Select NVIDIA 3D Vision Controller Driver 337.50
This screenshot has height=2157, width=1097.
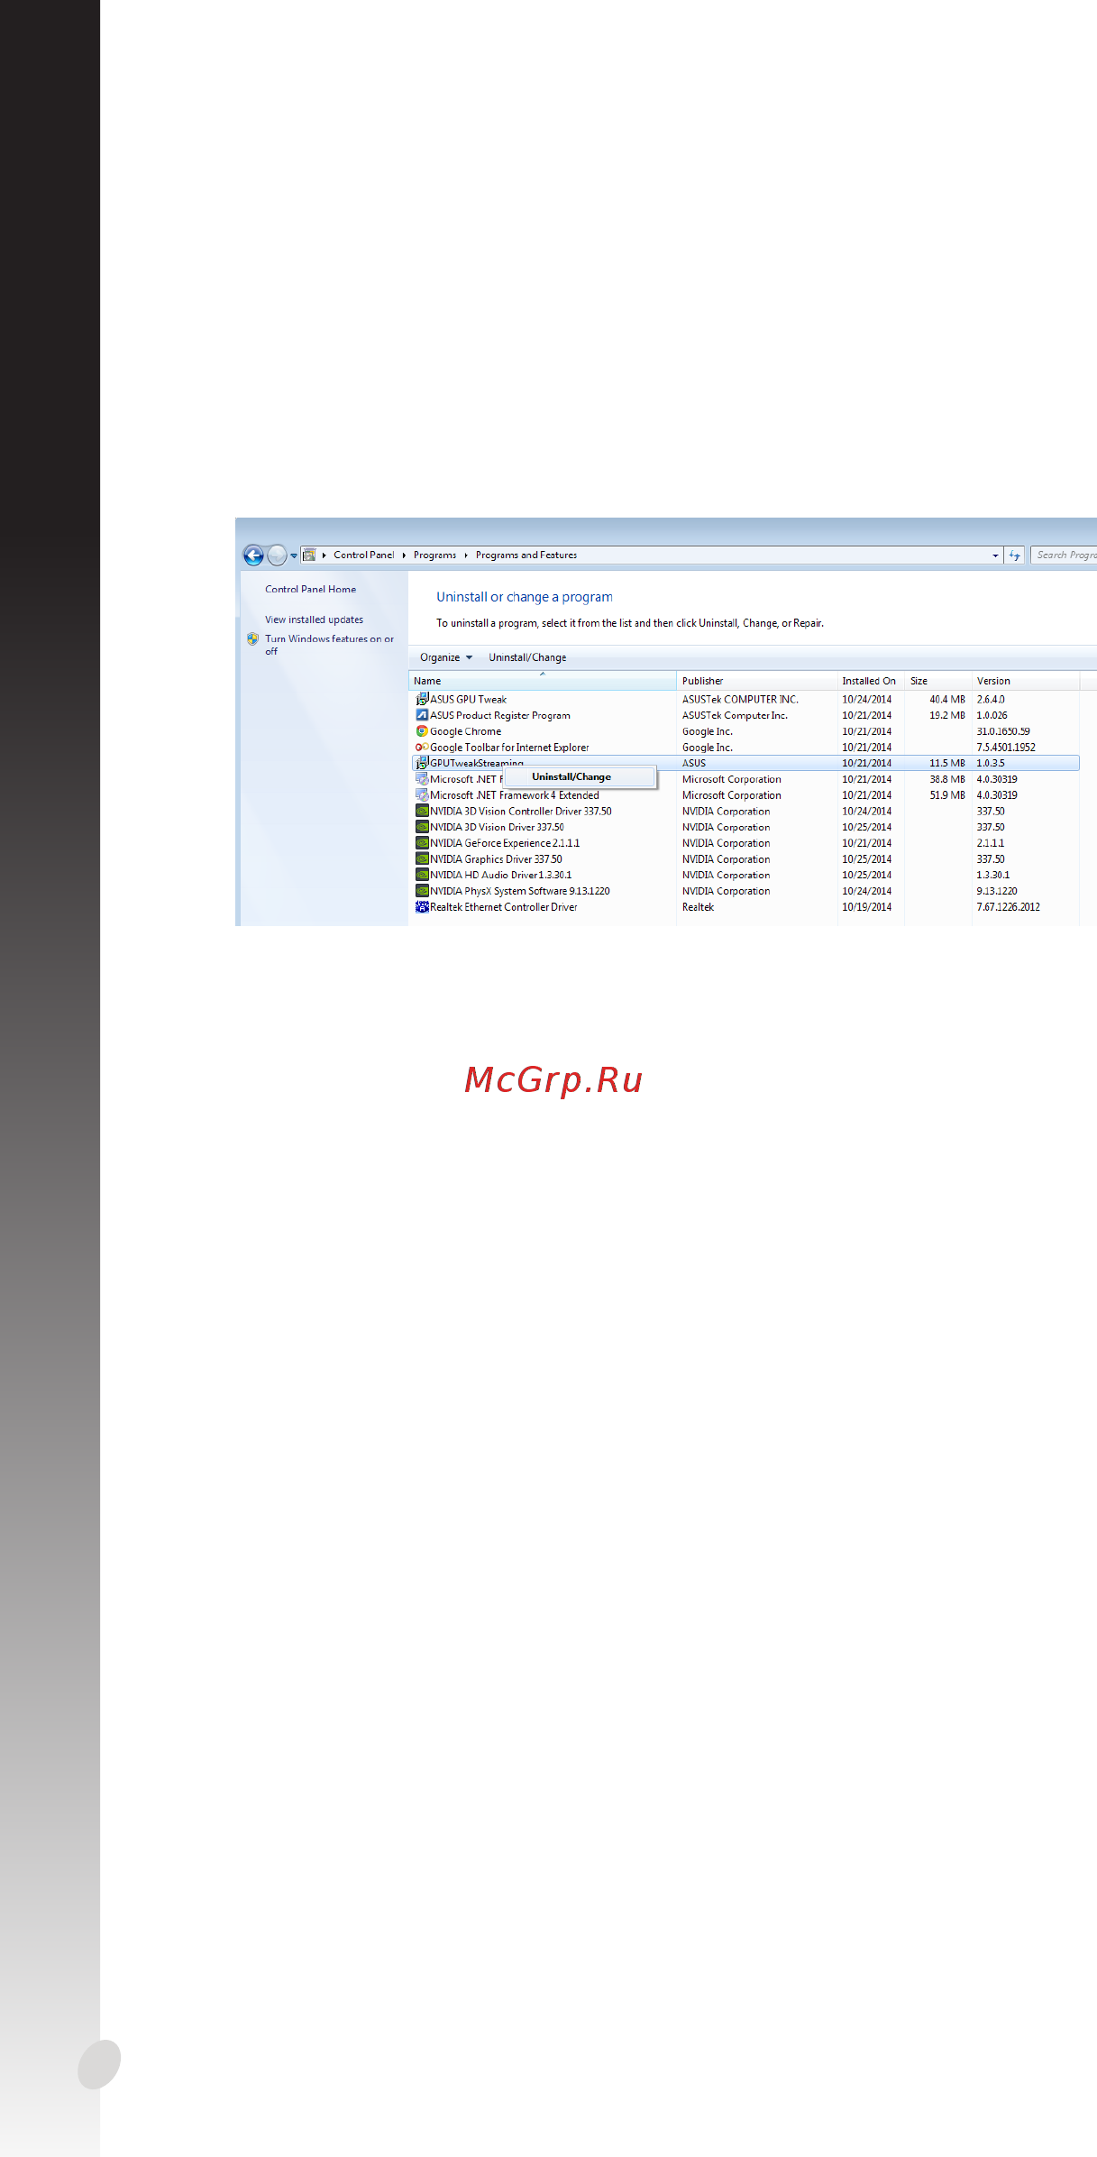[x=745, y=812]
